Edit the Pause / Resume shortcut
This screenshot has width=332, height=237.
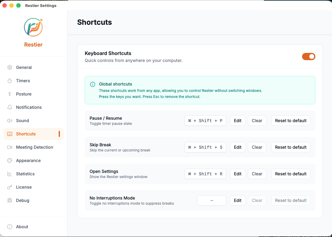click(x=238, y=121)
